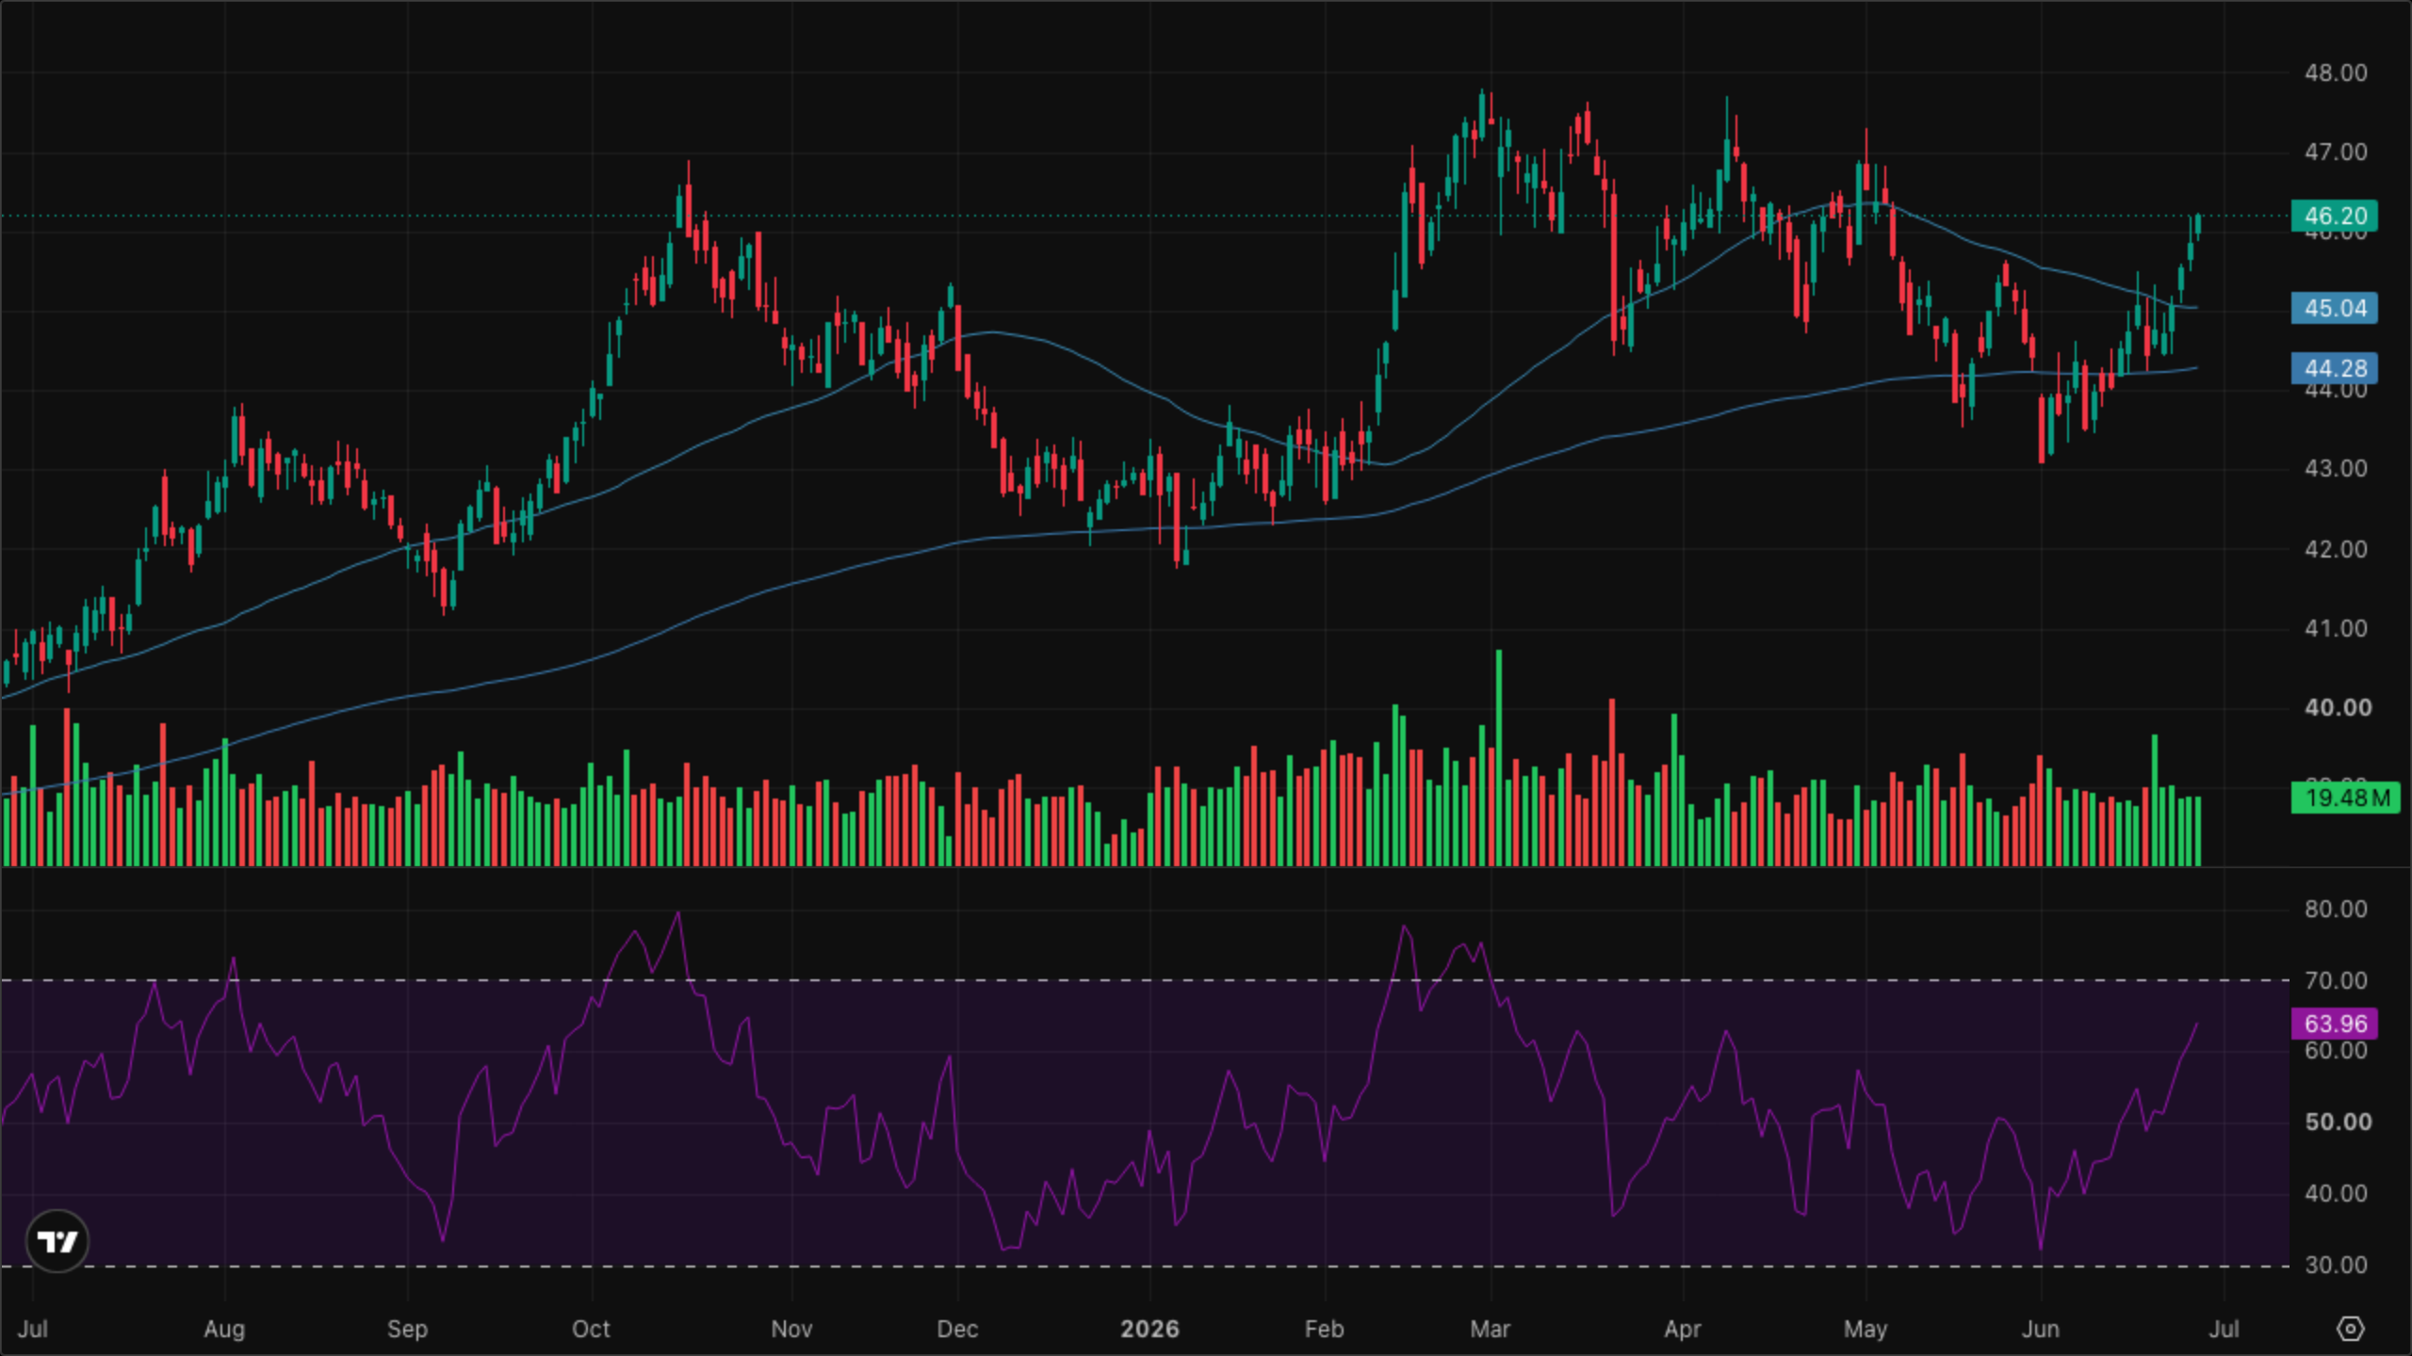This screenshot has height=1356, width=2412.
Task: Click the 46.20 current price label
Action: coord(2335,216)
